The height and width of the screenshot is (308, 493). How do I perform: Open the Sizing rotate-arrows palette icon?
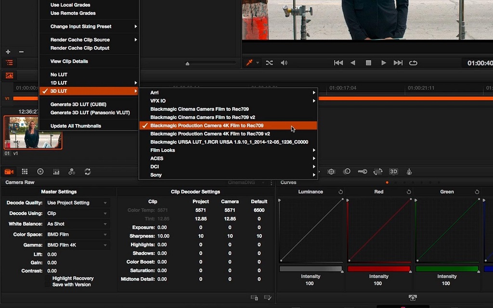377,172
